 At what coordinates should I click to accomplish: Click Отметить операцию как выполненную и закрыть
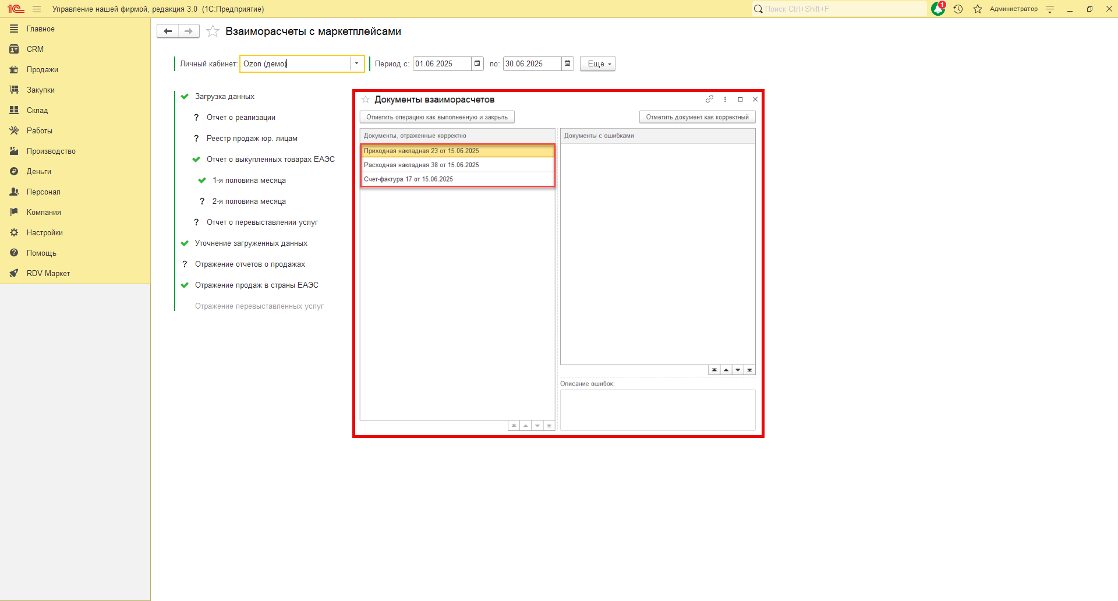(437, 117)
